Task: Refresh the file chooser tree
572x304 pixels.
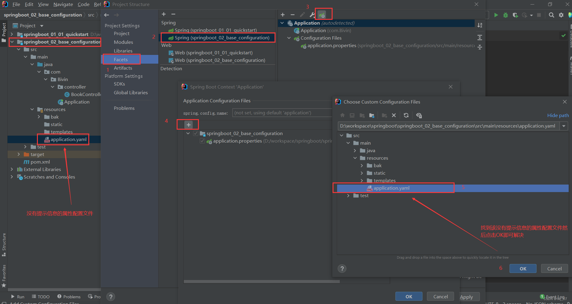Action: tap(406, 116)
